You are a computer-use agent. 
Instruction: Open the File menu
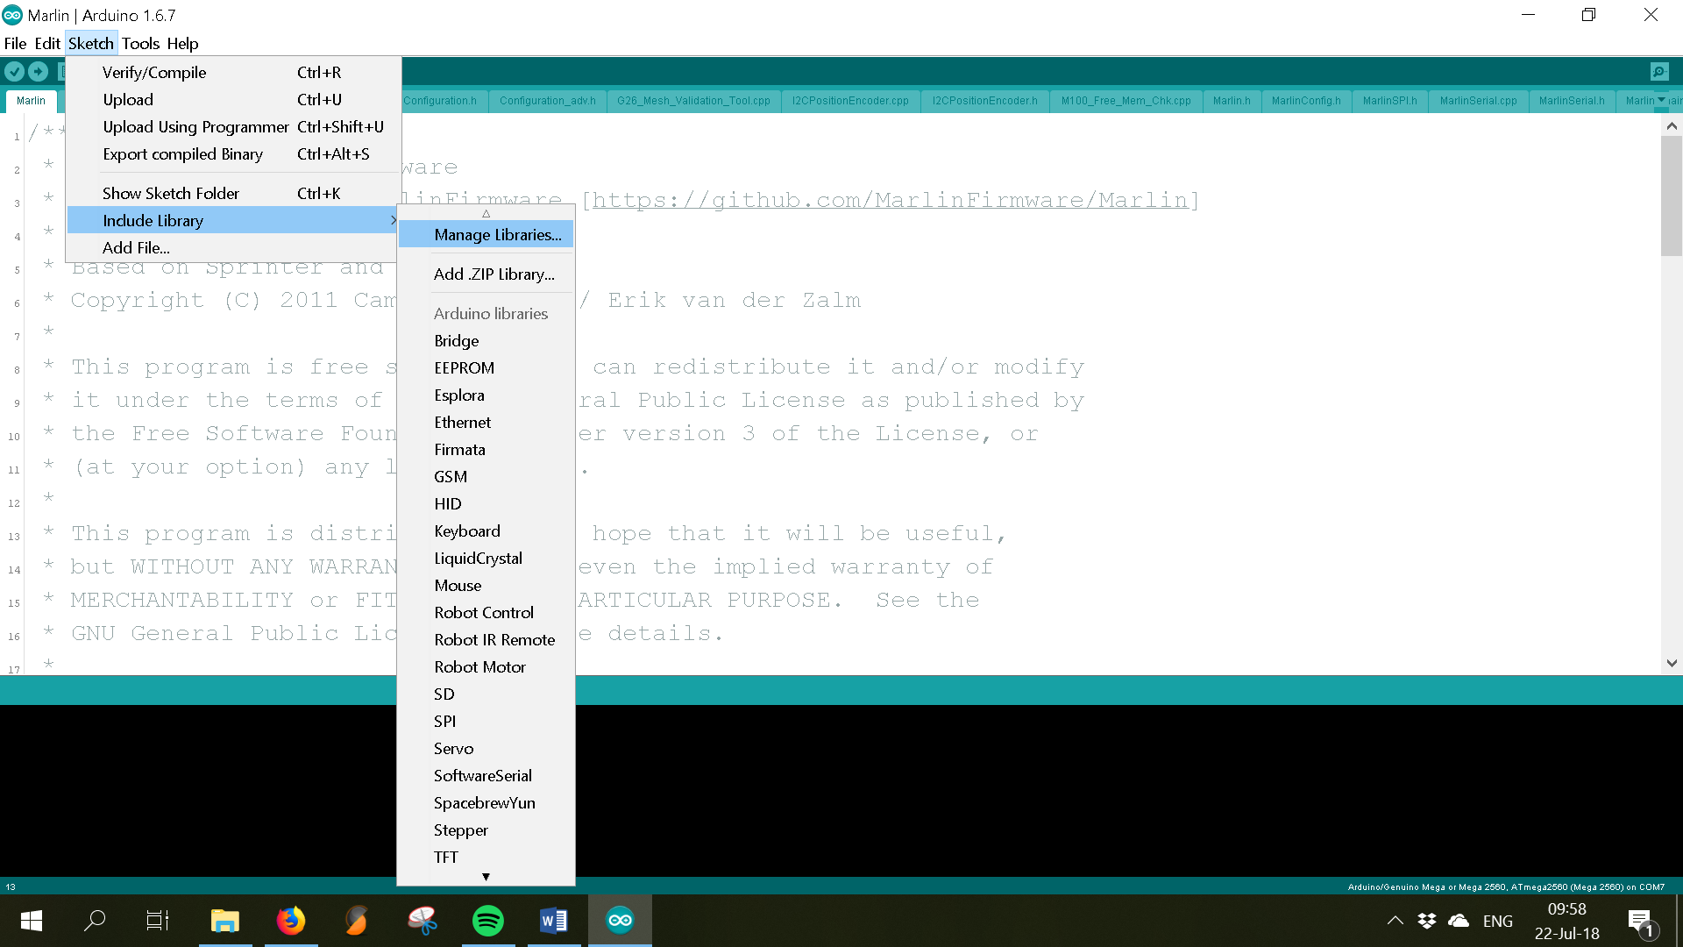16,43
